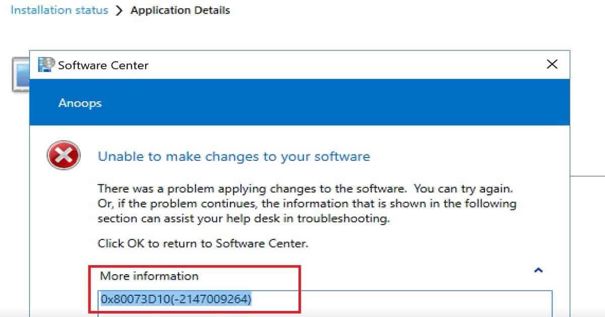Click the application monitor thumbnail behind dialog

pos(20,74)
